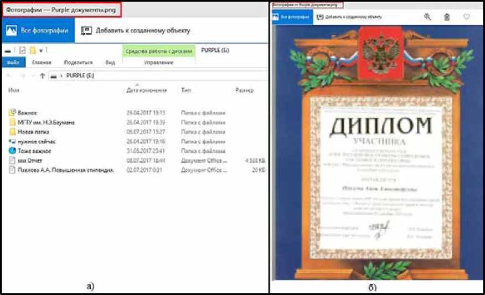Click the file size in the ммм Отчет row
485x295 pixels.
(255, 161)
